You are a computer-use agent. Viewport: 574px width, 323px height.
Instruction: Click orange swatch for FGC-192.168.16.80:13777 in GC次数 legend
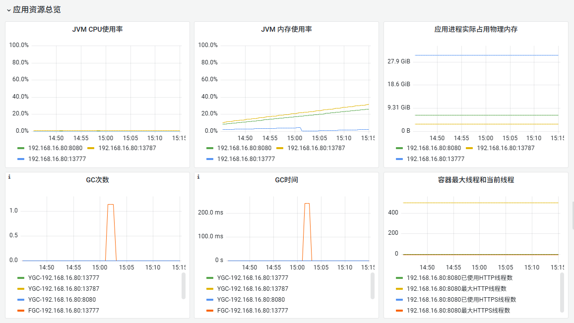[x=21, y=311]
